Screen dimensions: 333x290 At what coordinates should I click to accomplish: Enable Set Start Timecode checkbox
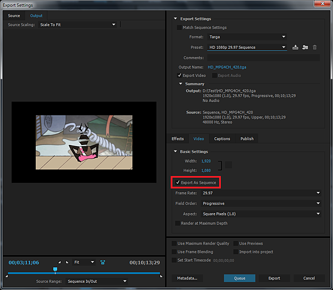174,260
